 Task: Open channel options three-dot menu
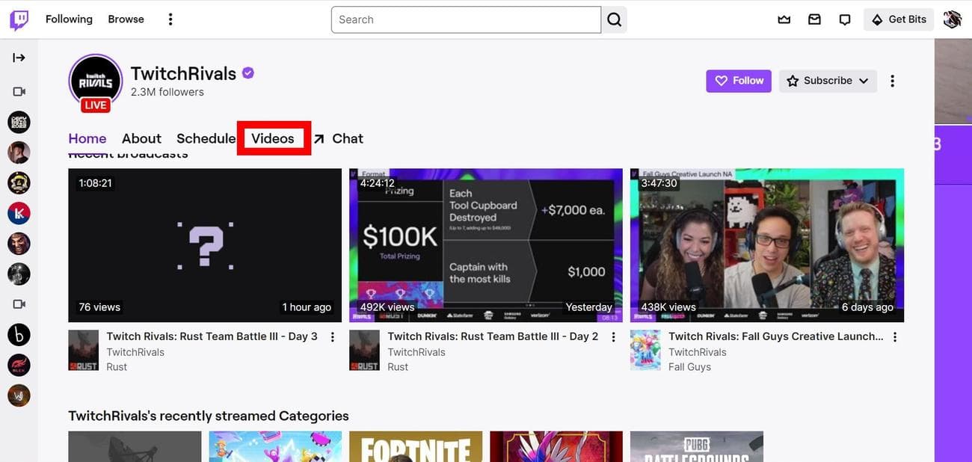click(892, 81)
